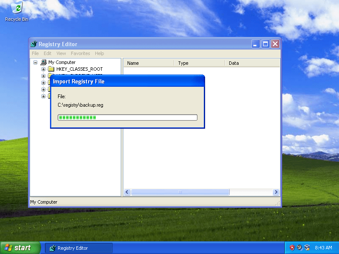339x254 pixels.
Task: Collapse the My Computer tree node
Action: [x=35, y=62]
